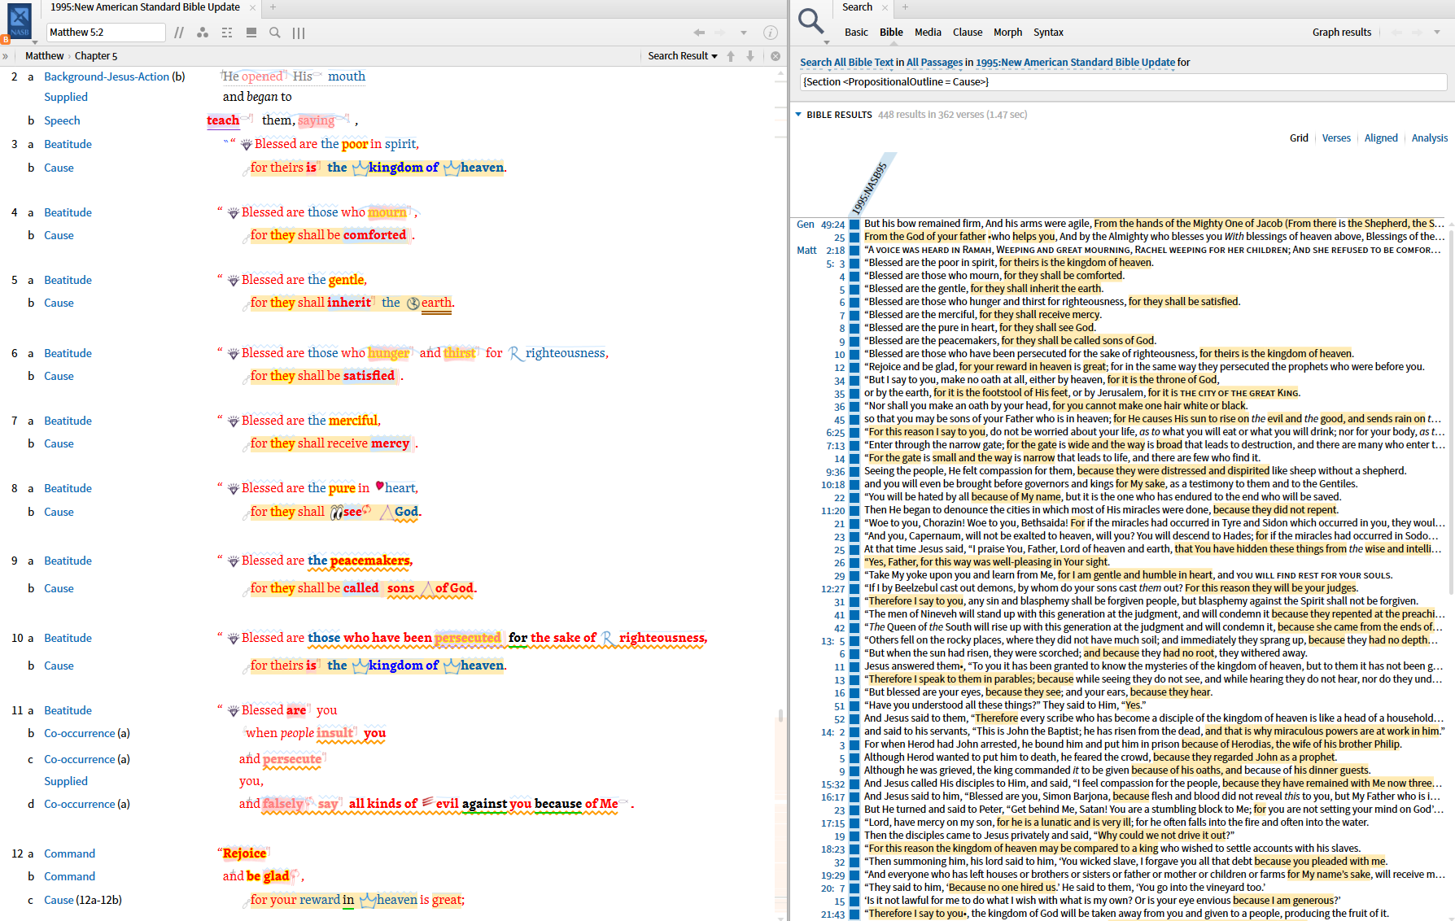This screenshot has height=921, width=1455.
Task: Switch to the Basic search tab
Action: pos(856,33)
